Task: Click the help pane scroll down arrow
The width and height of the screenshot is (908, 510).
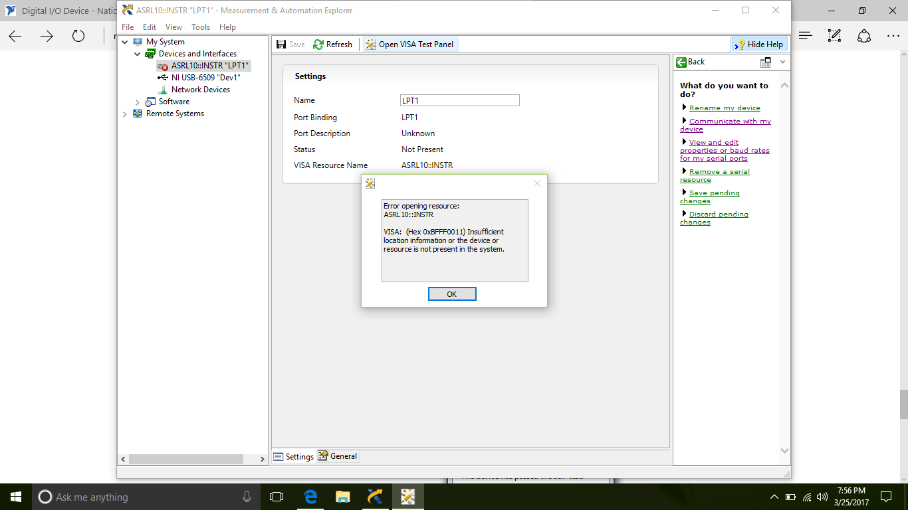Action: tap(784, 450)
